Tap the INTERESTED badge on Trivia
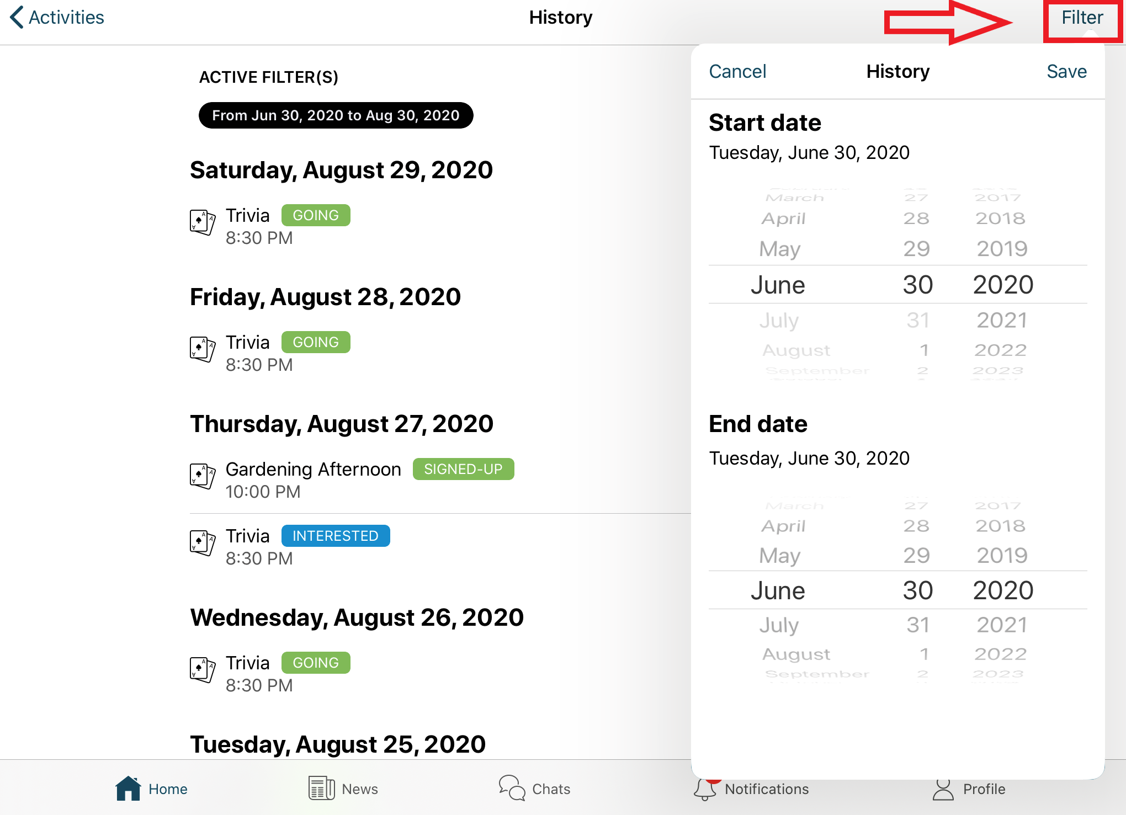Screen dimensions: 1126x815 pos(336,536)
